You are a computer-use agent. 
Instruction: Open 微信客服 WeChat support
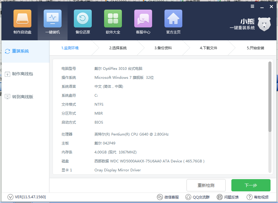(168, 197)
